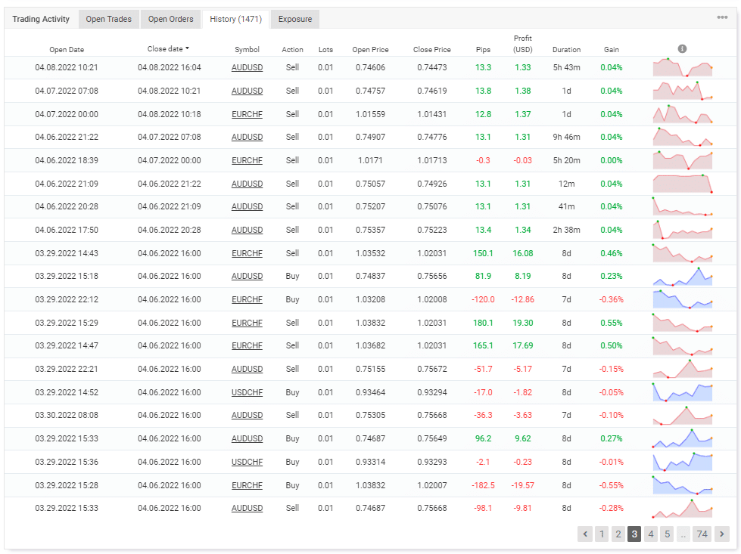Image resolution: width=741 pixels, height=554 pixels.
Task: Go to the next page with the right arrow
Action: (x=721, y=534)
